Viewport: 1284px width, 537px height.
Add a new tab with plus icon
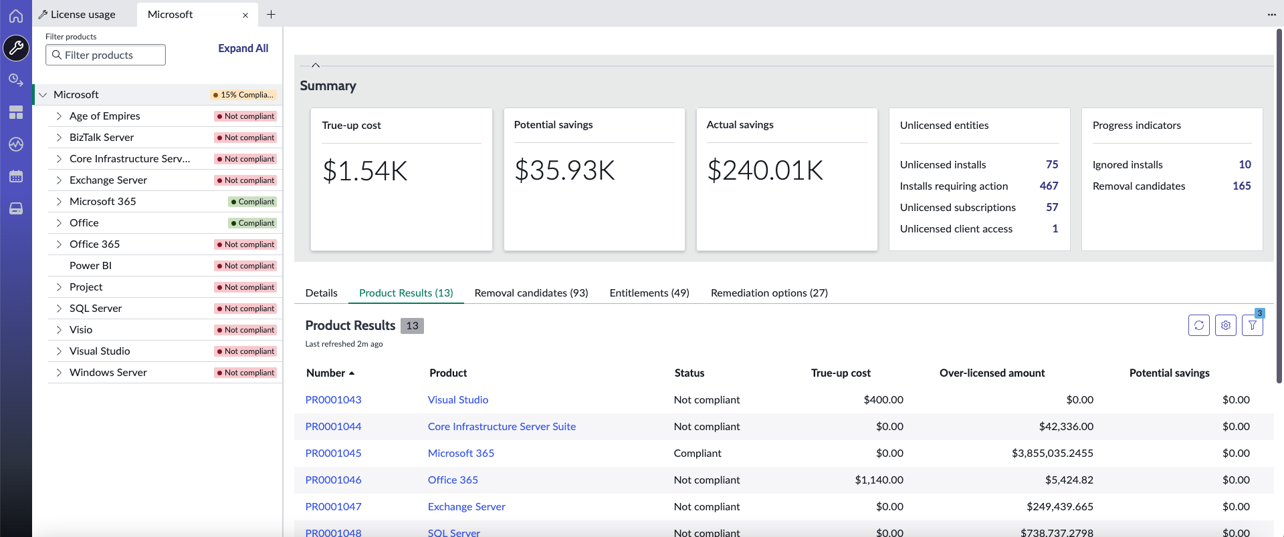point(271,14)
